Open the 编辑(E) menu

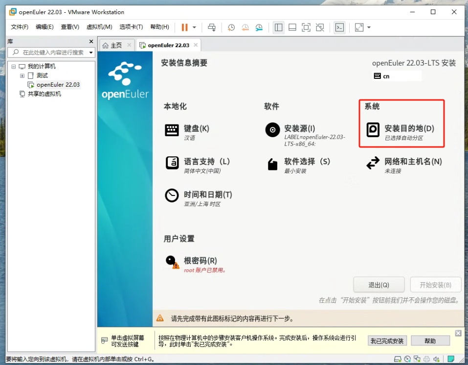pyautogui.click(x=45, y=27)
